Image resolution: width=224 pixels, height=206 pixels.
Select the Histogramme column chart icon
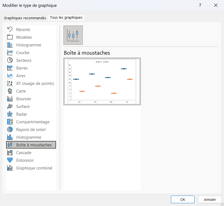click(10, 45)
